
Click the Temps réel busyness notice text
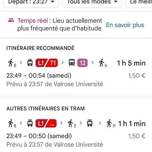(60, 25)
